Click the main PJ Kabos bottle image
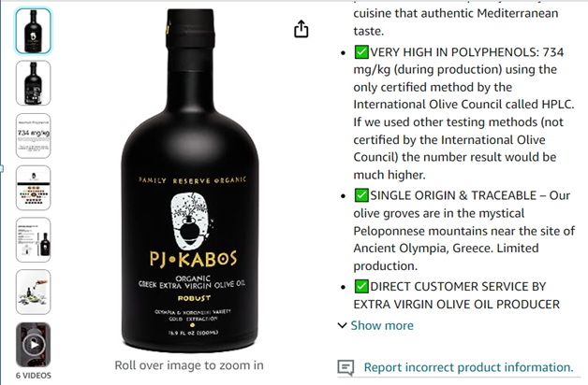Viewport: 588px width, 385px height. (190, 180)
